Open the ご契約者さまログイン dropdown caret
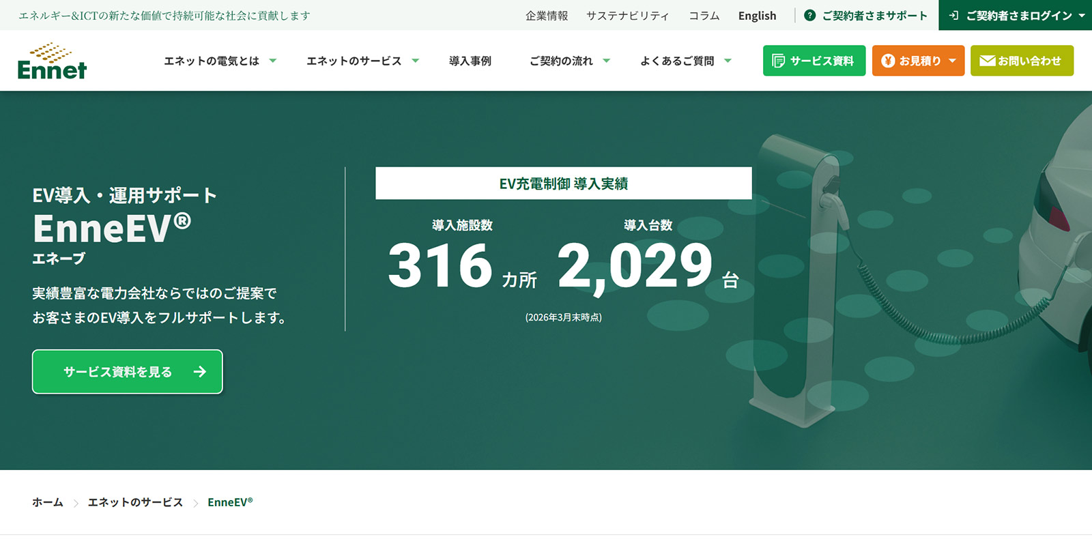 pos(1082,15)
